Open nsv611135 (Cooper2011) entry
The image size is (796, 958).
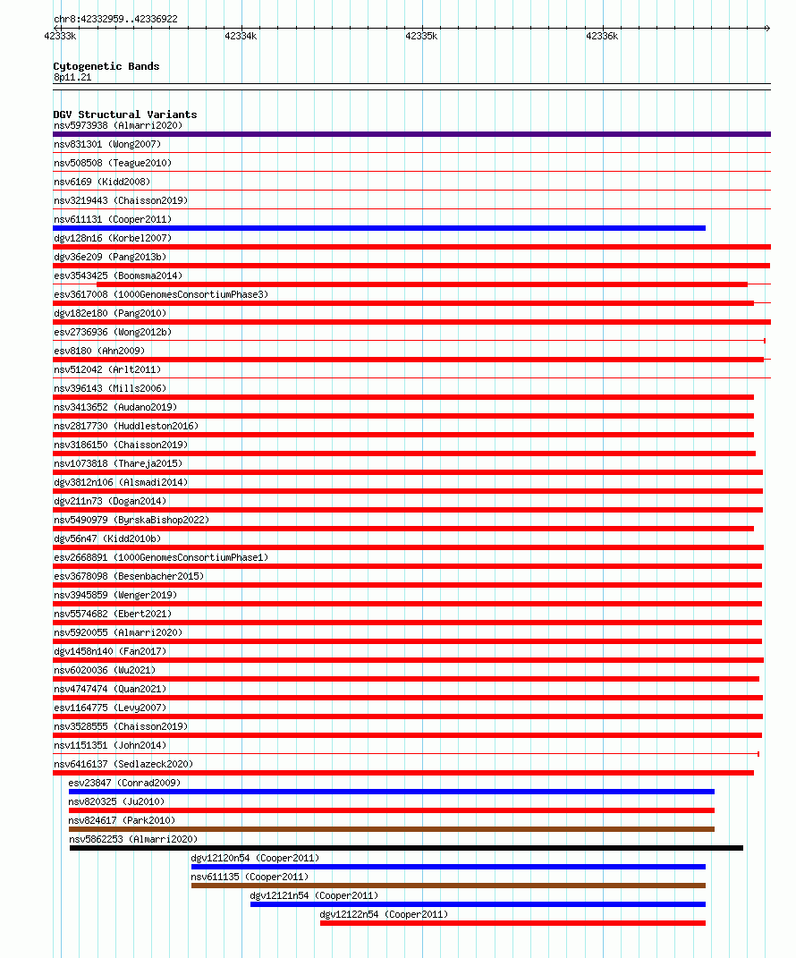click(x=250, y=877)
